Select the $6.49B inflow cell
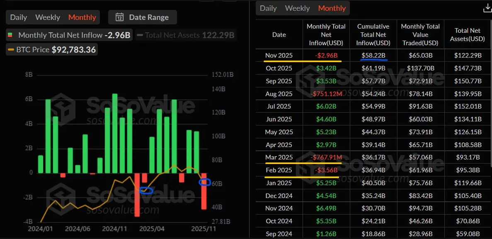This screenshot has width=492, height=239. (x=326, y=208)
